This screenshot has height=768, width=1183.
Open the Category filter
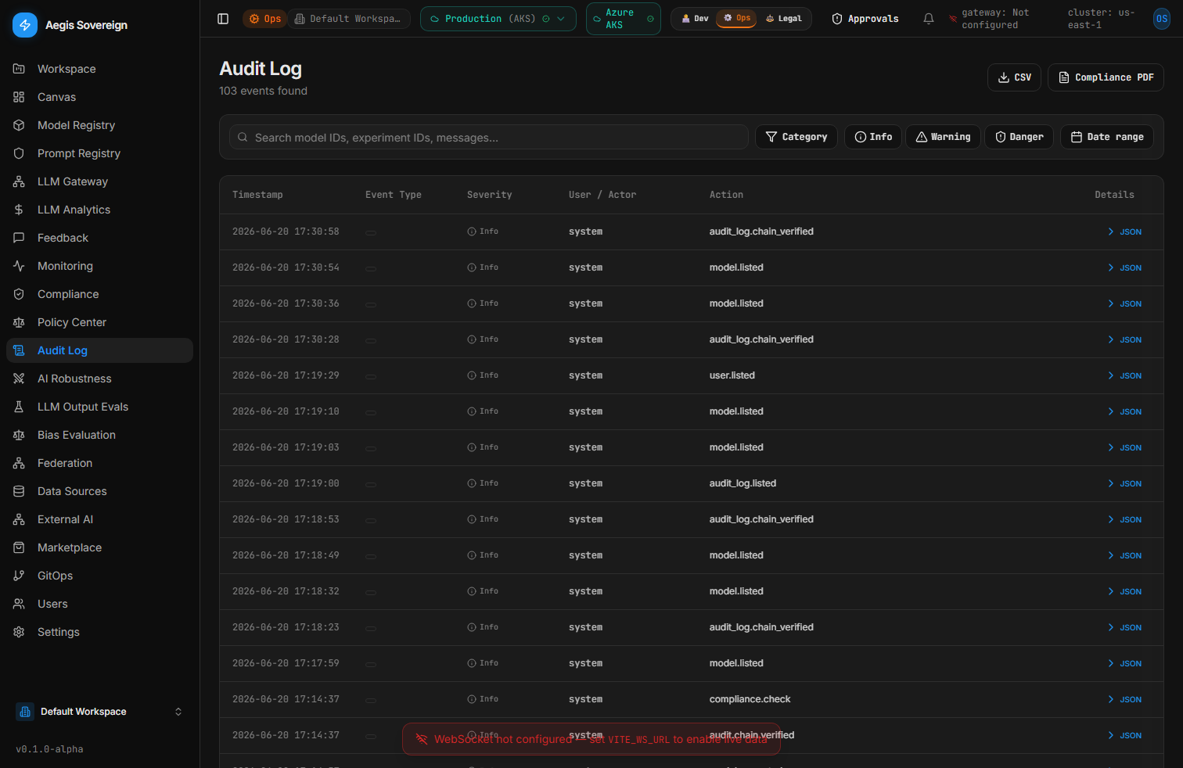click(796, 137)
